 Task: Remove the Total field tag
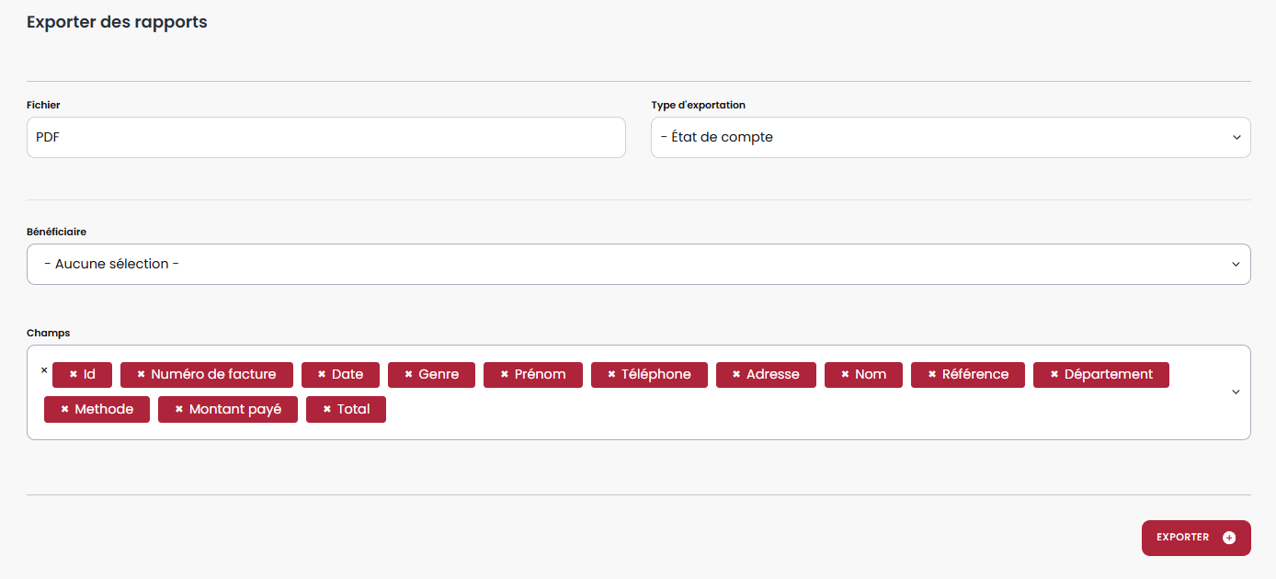coord(326,410)
